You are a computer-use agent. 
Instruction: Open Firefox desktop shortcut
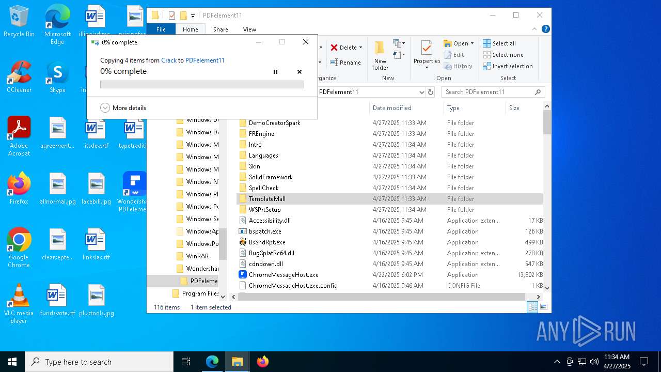coord(19,189)
